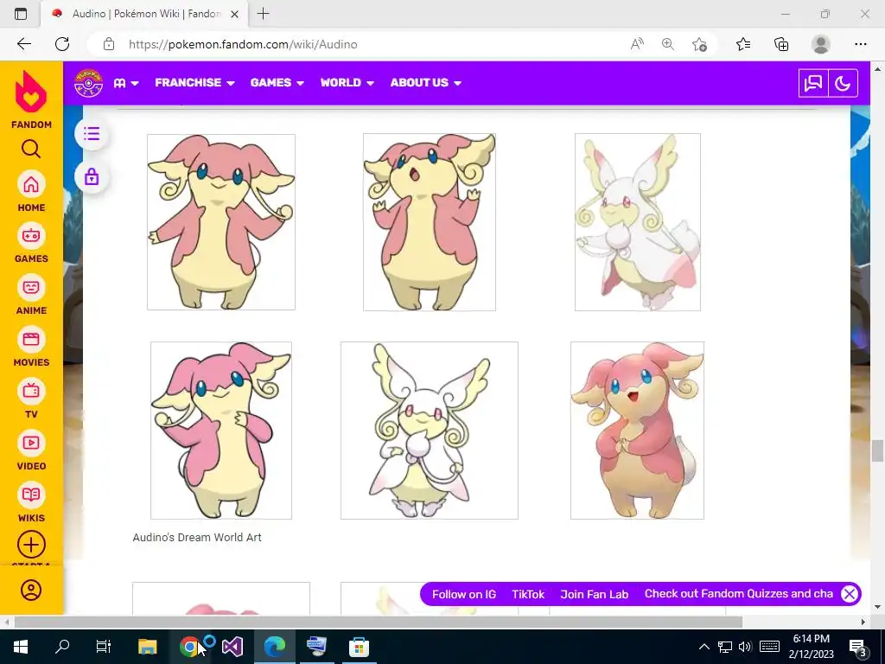This screenshot has height=664, width=885.
Task: Open the GAMES section in sidebar
Action: click(31, 243)
